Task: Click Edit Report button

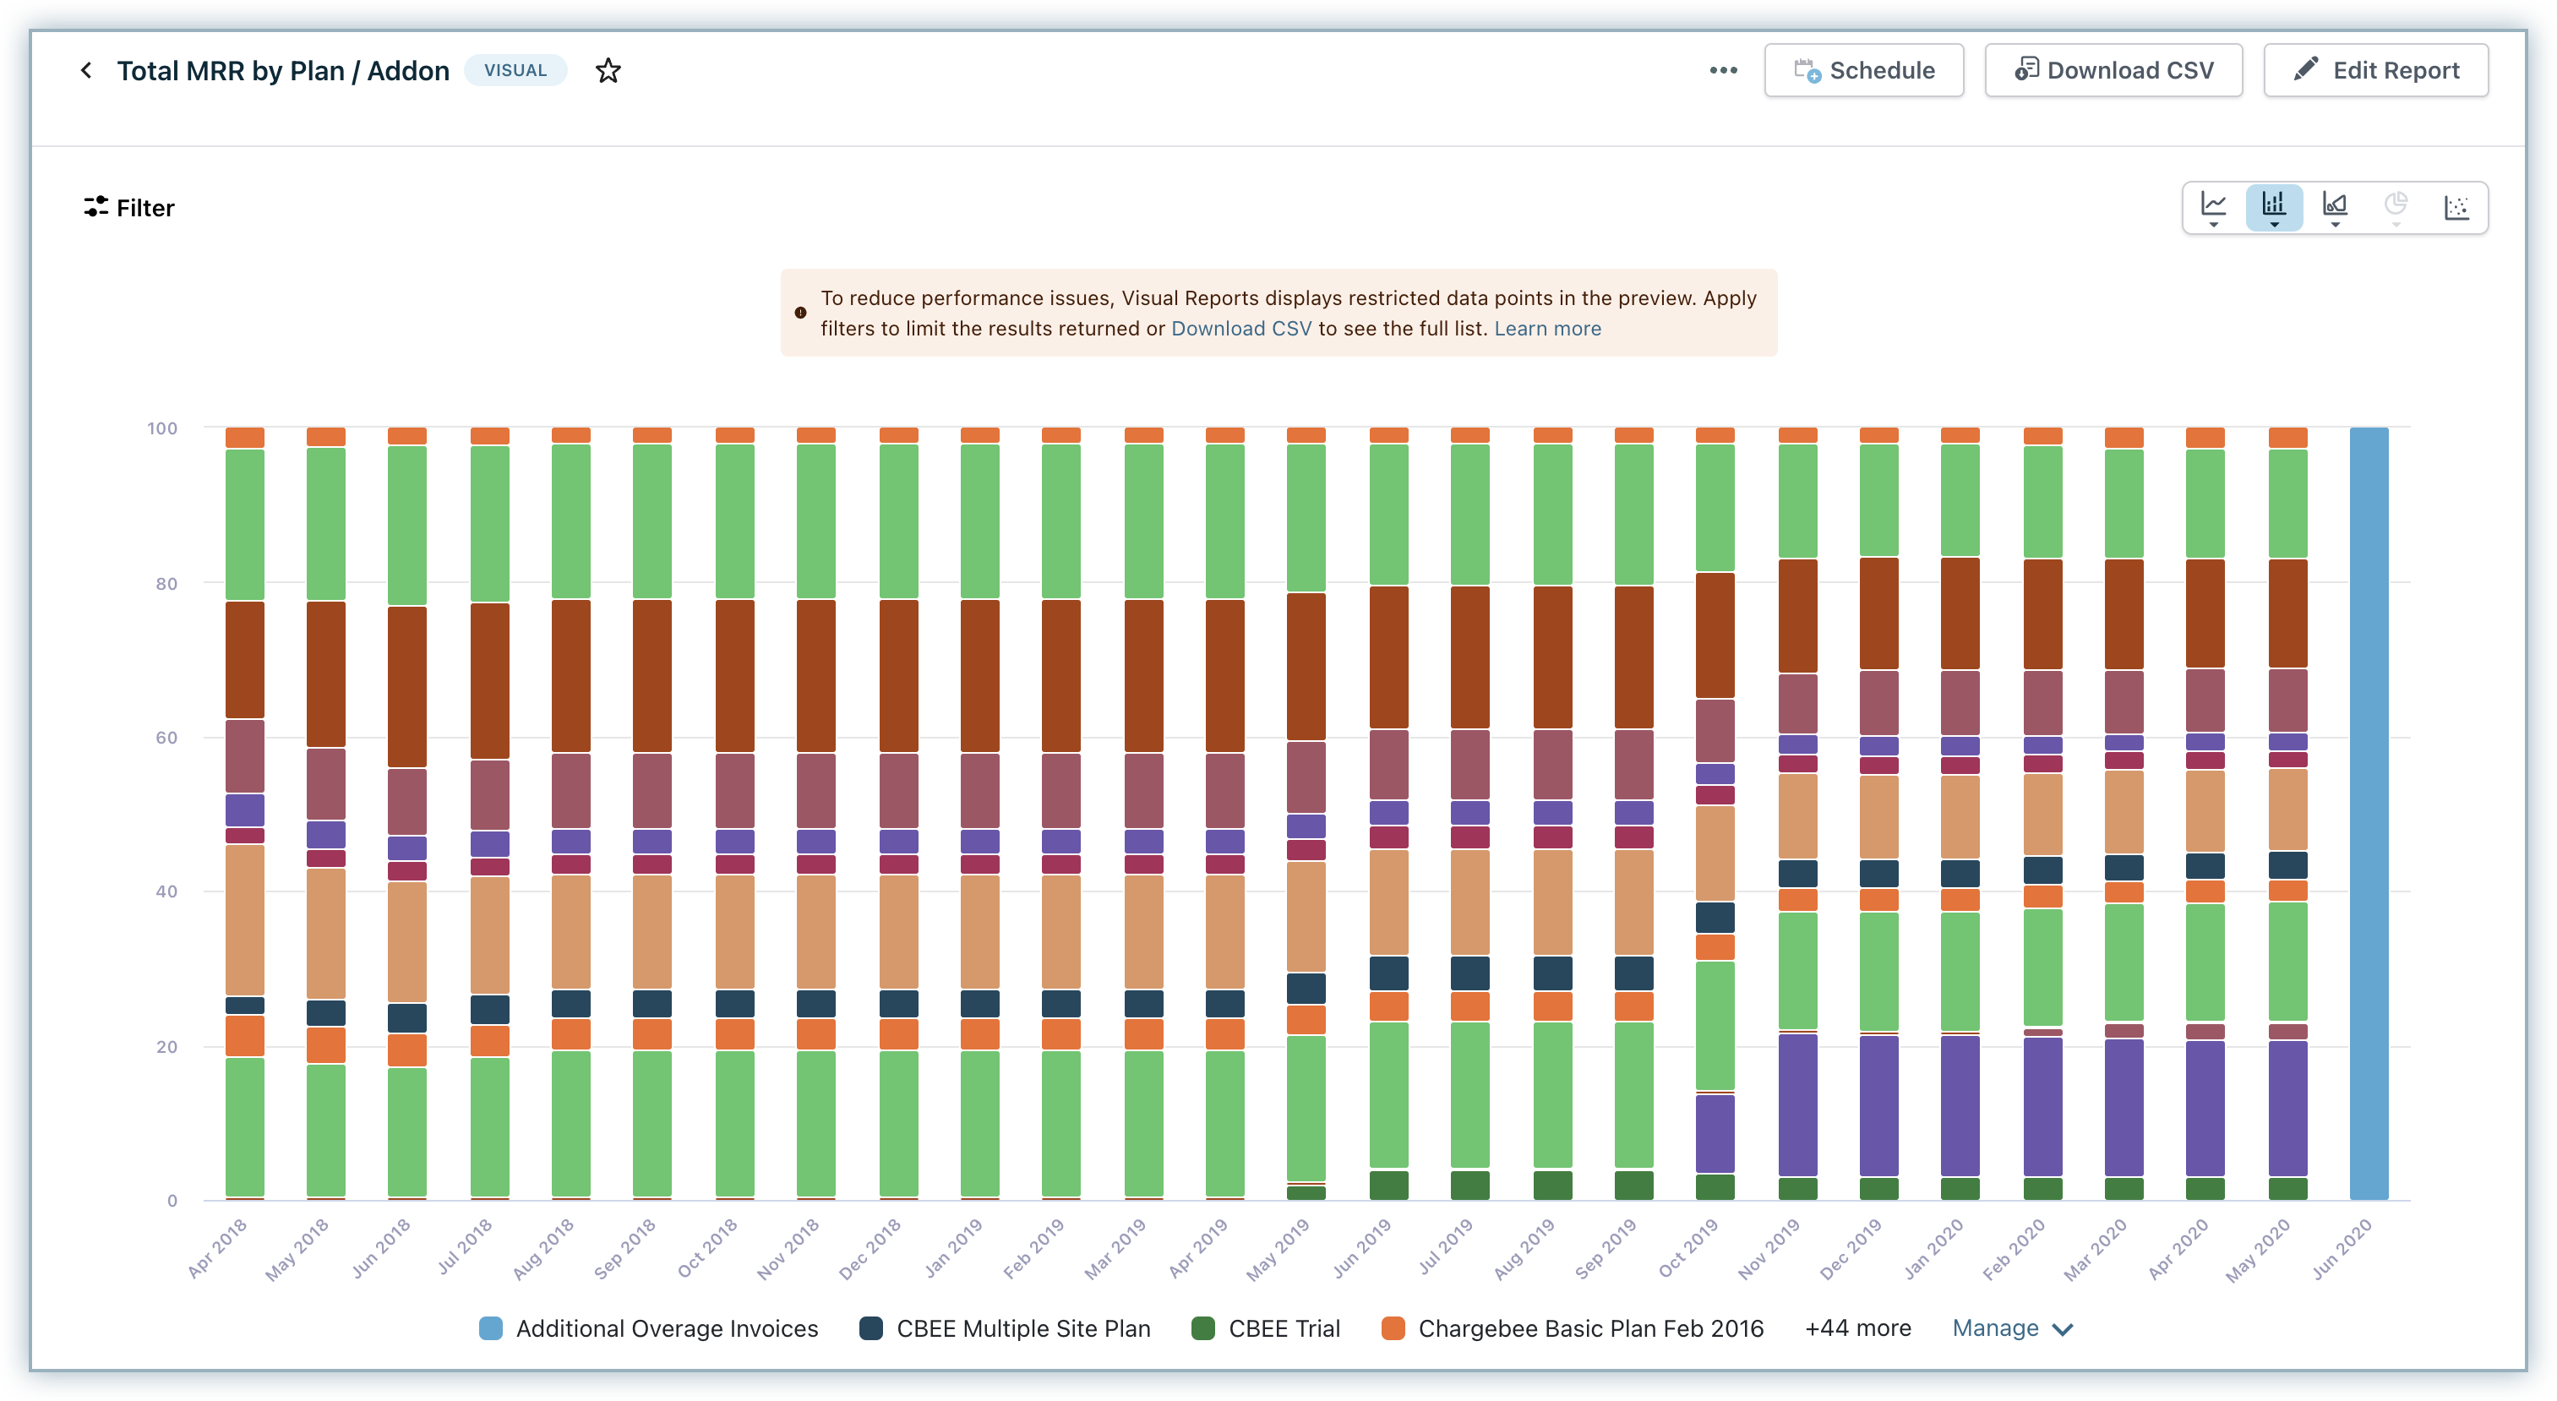Action: point(2375,70)
